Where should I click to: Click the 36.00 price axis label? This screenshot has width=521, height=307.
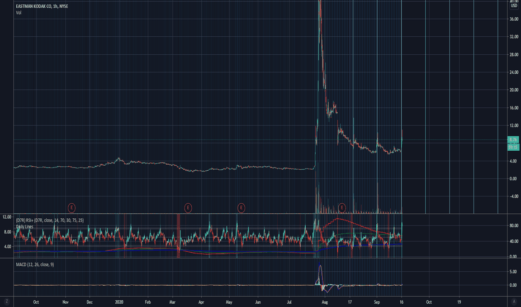coord(514,19)
